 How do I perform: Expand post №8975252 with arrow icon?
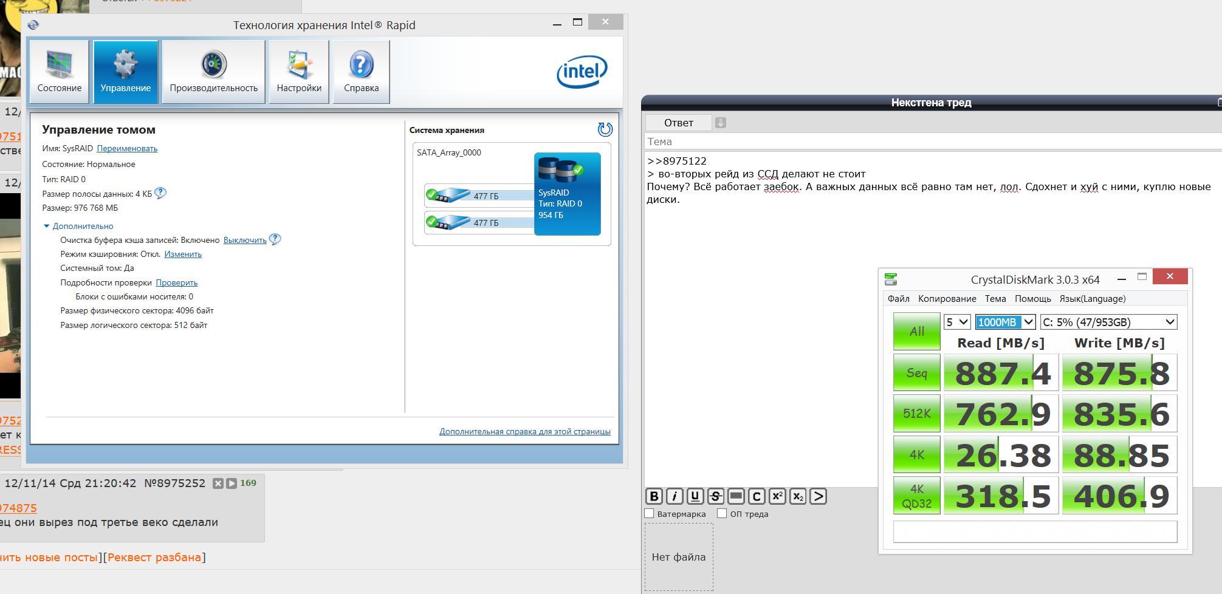coord(232,483)
